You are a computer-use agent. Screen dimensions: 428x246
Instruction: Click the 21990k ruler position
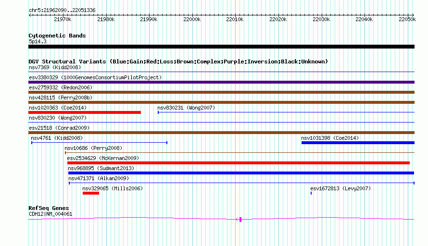[149, 19]
